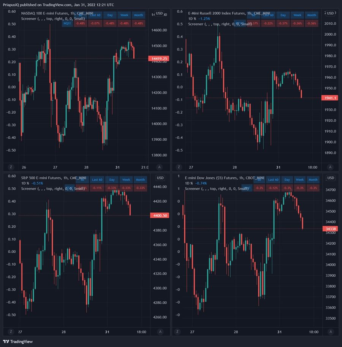Click the A auto-scale icon beside the Russell chart
The image size is (342, 347).
pyautogui.click(x=330, y=167)
